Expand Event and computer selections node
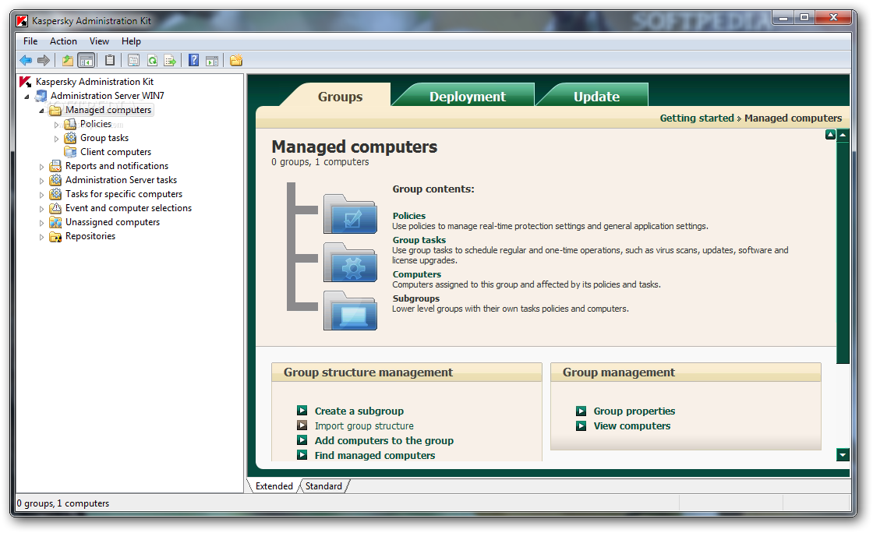Viewport: 873px width, 533px height. coord(41,209)
